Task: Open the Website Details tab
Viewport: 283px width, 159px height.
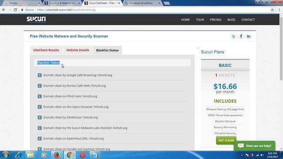Action: [78, 50]
